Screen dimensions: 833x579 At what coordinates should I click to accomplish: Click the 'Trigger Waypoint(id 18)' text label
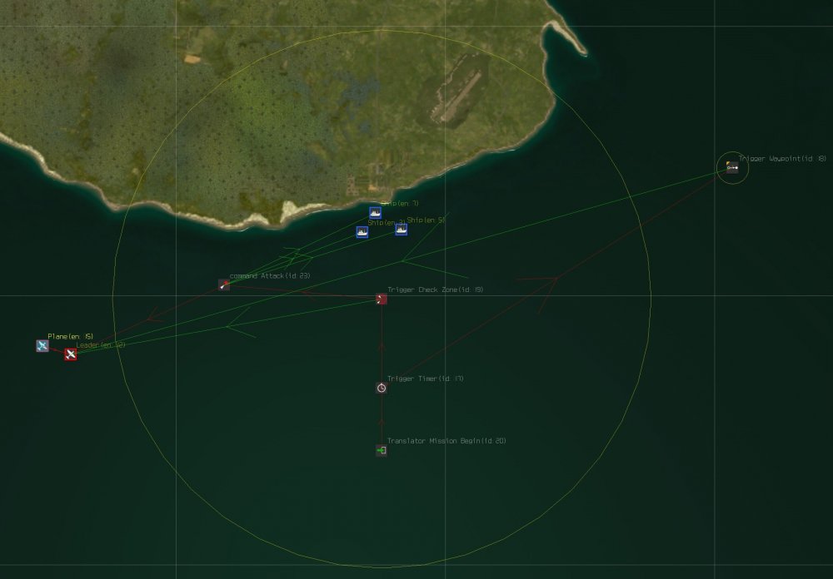(782, 158)
